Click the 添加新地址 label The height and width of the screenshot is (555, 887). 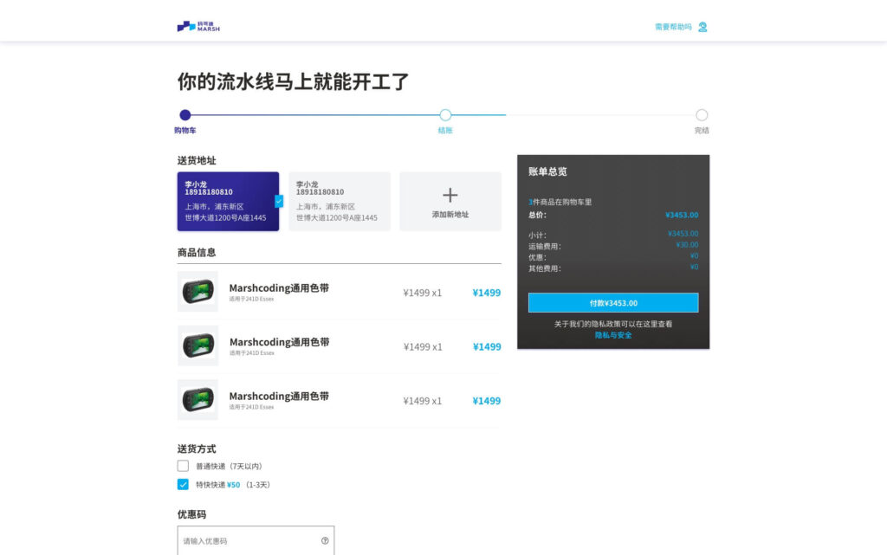click(450, 215)
